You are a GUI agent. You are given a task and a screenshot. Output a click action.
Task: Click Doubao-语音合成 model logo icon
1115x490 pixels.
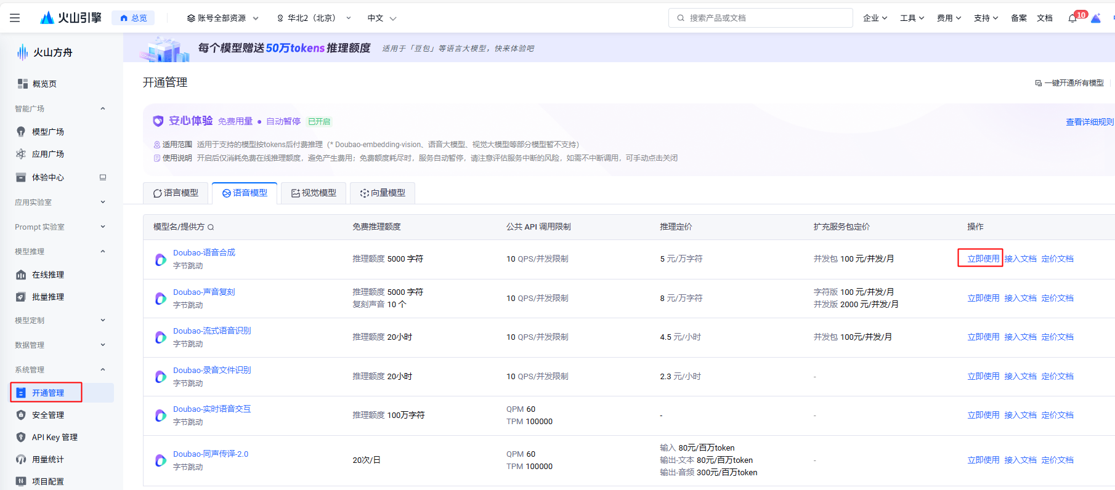click(160, 259)
